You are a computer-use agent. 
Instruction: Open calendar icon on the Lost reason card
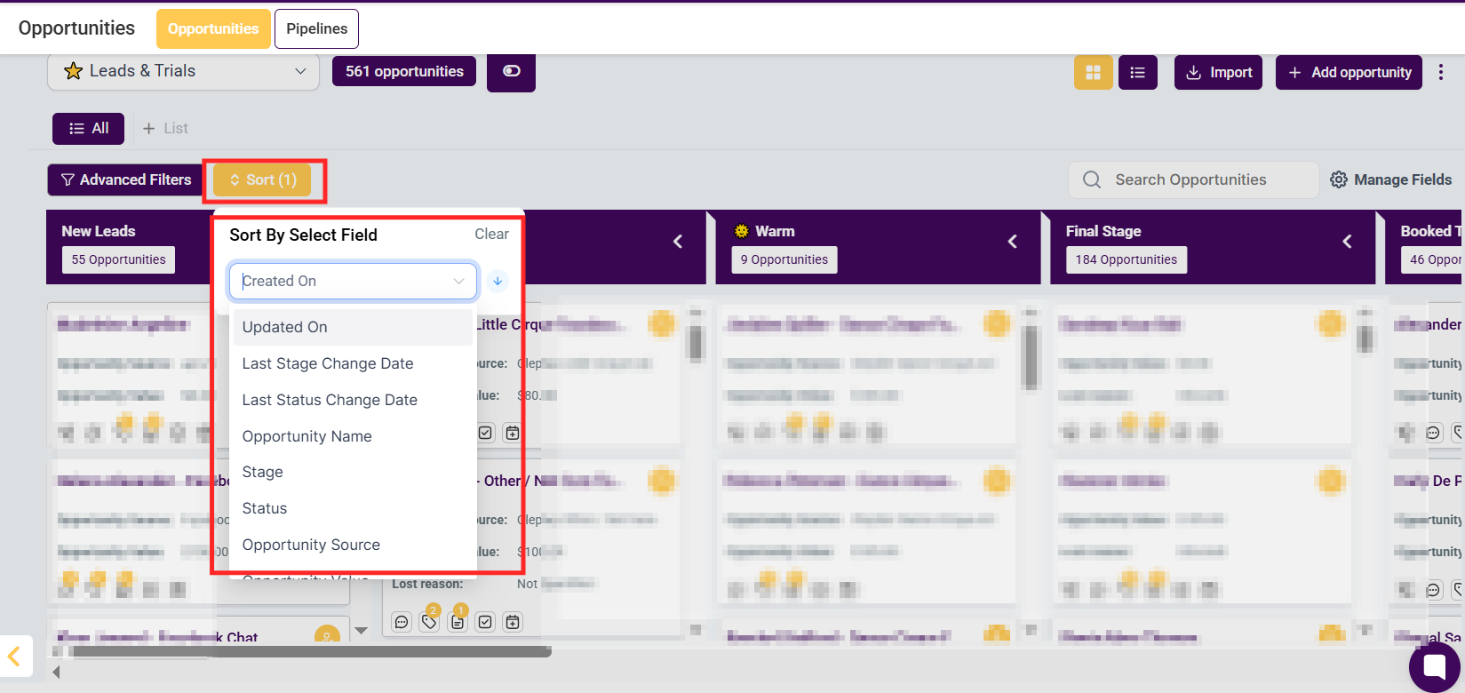513,622
